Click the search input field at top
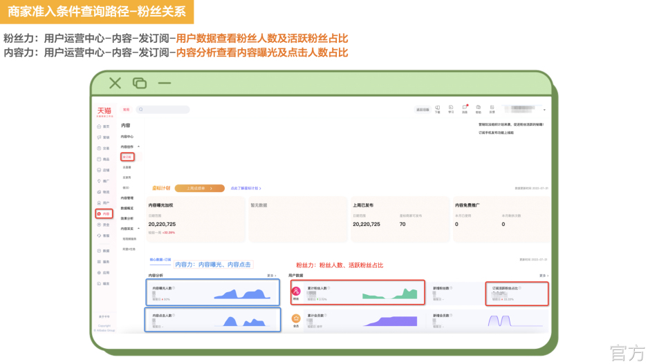The height and width of the screenshot is (364, 648). click(x=163, y=109)
